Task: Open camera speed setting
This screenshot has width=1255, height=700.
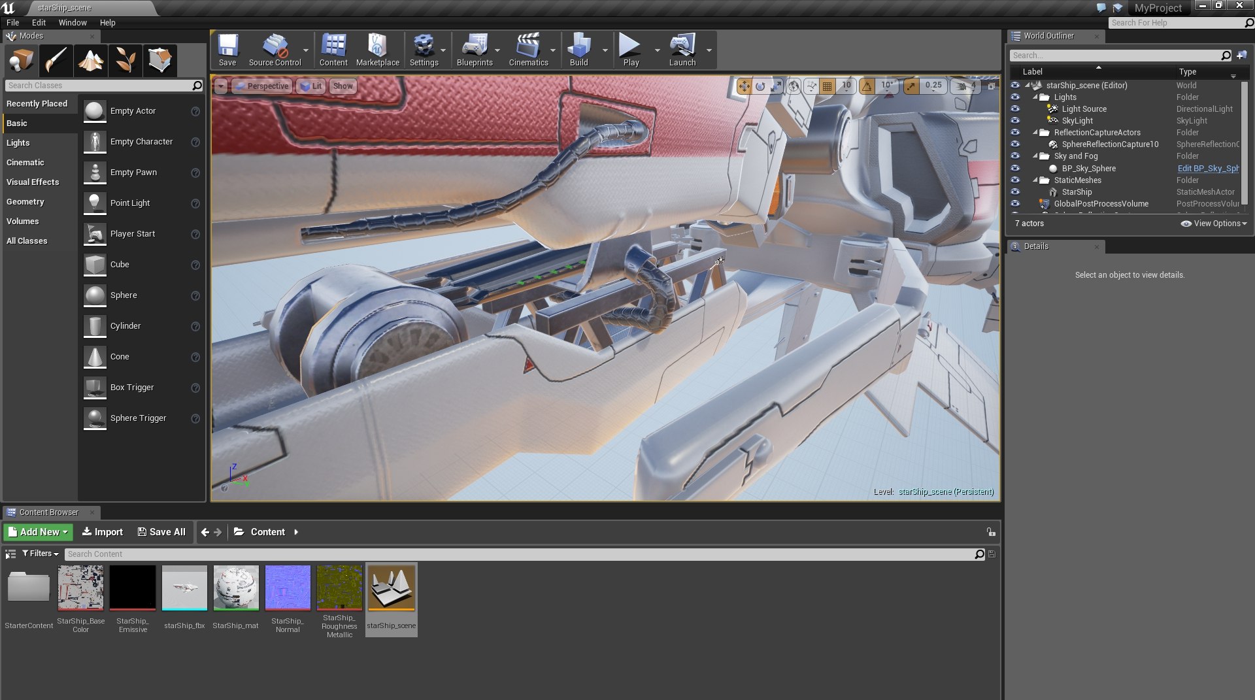Action: (967, 86)
